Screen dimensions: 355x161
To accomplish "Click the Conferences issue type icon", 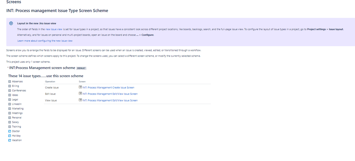I will point(10,90).
